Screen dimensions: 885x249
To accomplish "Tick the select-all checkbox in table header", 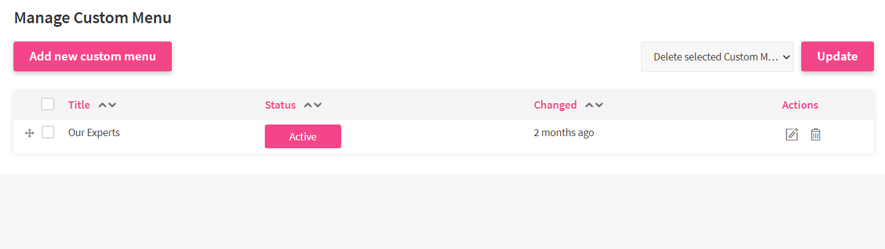I will [x=48, y=104].
